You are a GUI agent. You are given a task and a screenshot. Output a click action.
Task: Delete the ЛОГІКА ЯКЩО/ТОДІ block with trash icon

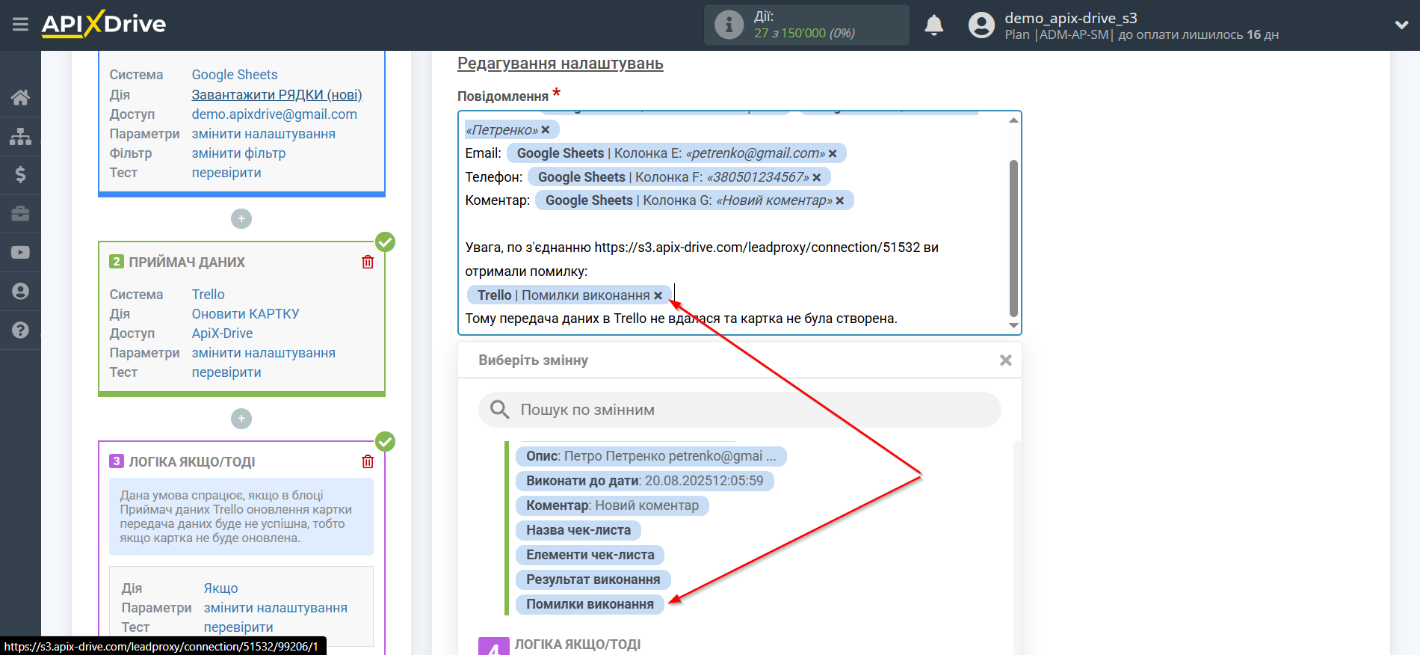coord(368,461)
